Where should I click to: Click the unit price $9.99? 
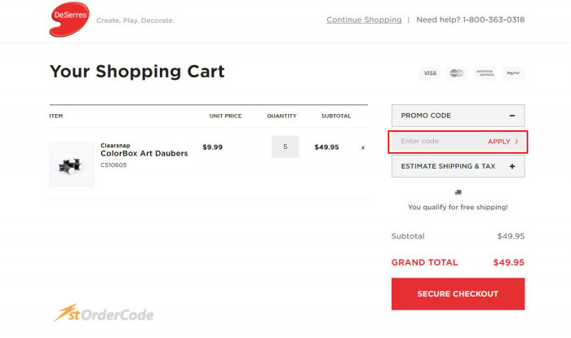pos(213,147)
